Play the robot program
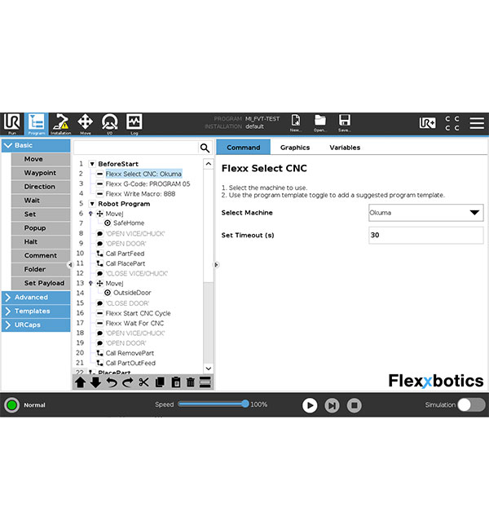This screenshot has height=530, width=489. [x=310, y=405]
